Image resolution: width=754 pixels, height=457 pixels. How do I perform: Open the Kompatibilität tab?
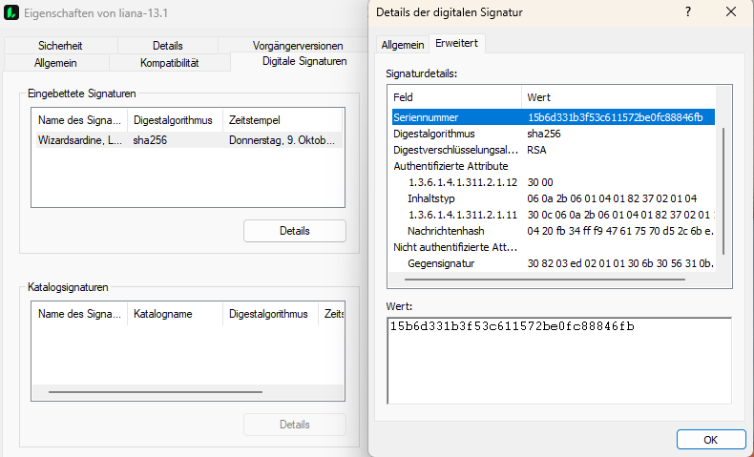point(170,63)
